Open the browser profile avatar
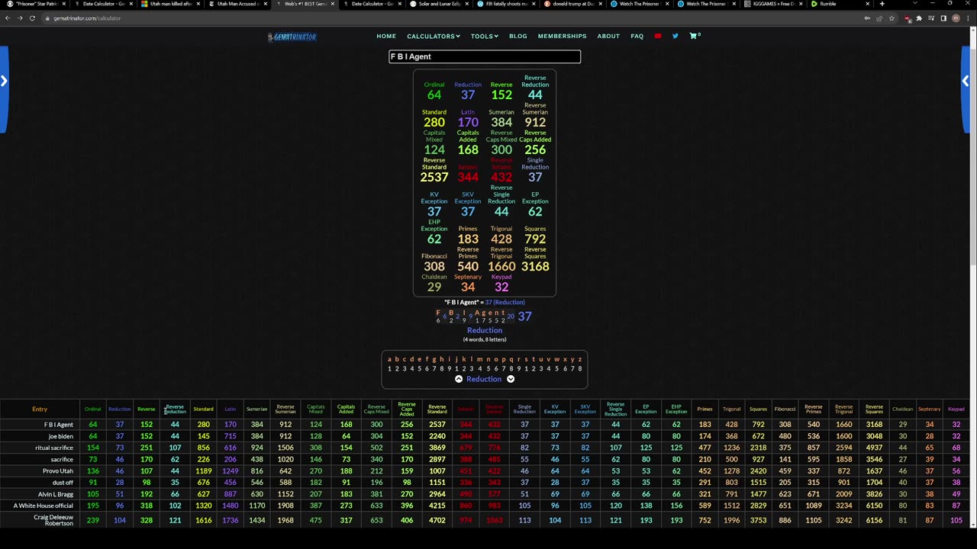Screen dimensions: 977x549 pos(956,18)
